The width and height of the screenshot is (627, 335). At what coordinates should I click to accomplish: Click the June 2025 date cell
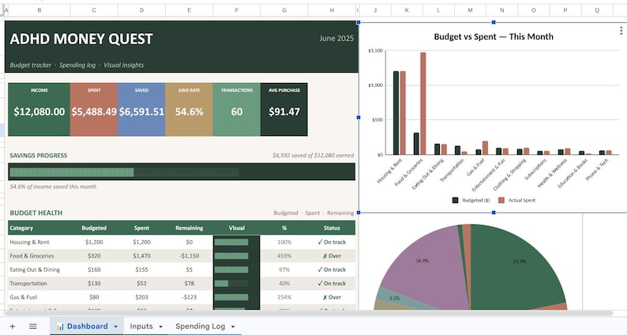tap(336, 39)
